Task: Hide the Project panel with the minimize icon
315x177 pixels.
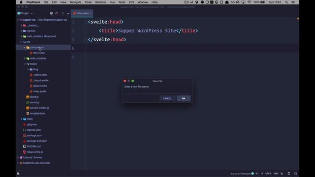Action: pyautogui.click(x=68, y=13)
